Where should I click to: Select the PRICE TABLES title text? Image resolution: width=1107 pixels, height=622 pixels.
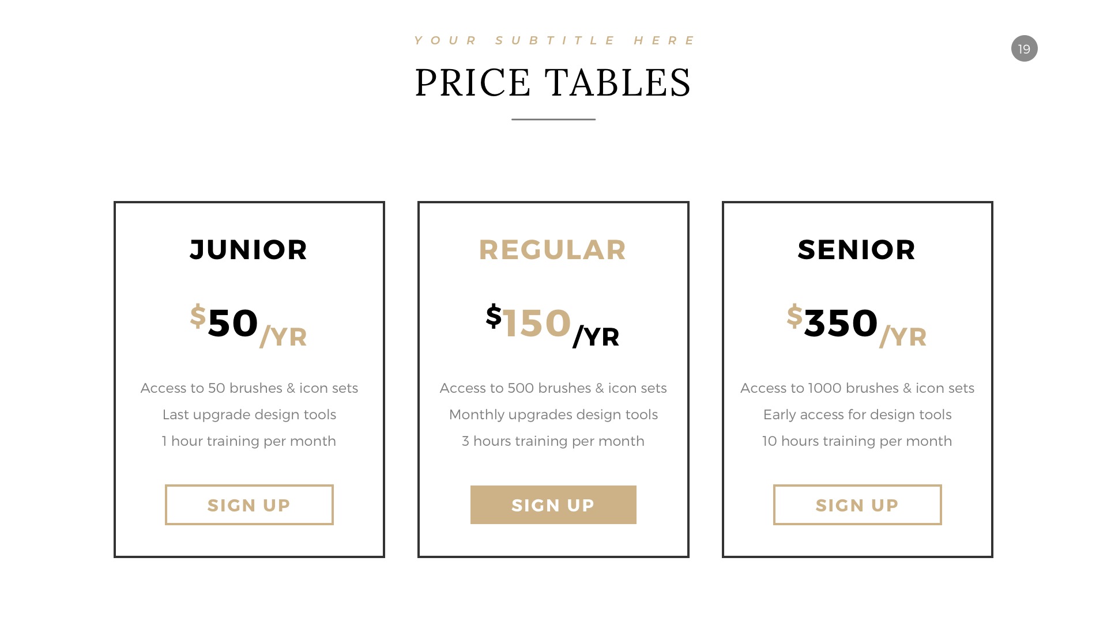[553, 82]
